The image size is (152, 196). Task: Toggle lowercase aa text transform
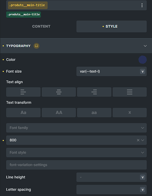(94, 112)
